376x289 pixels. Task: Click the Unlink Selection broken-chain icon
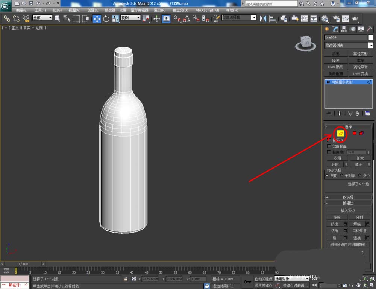point(16,18)
